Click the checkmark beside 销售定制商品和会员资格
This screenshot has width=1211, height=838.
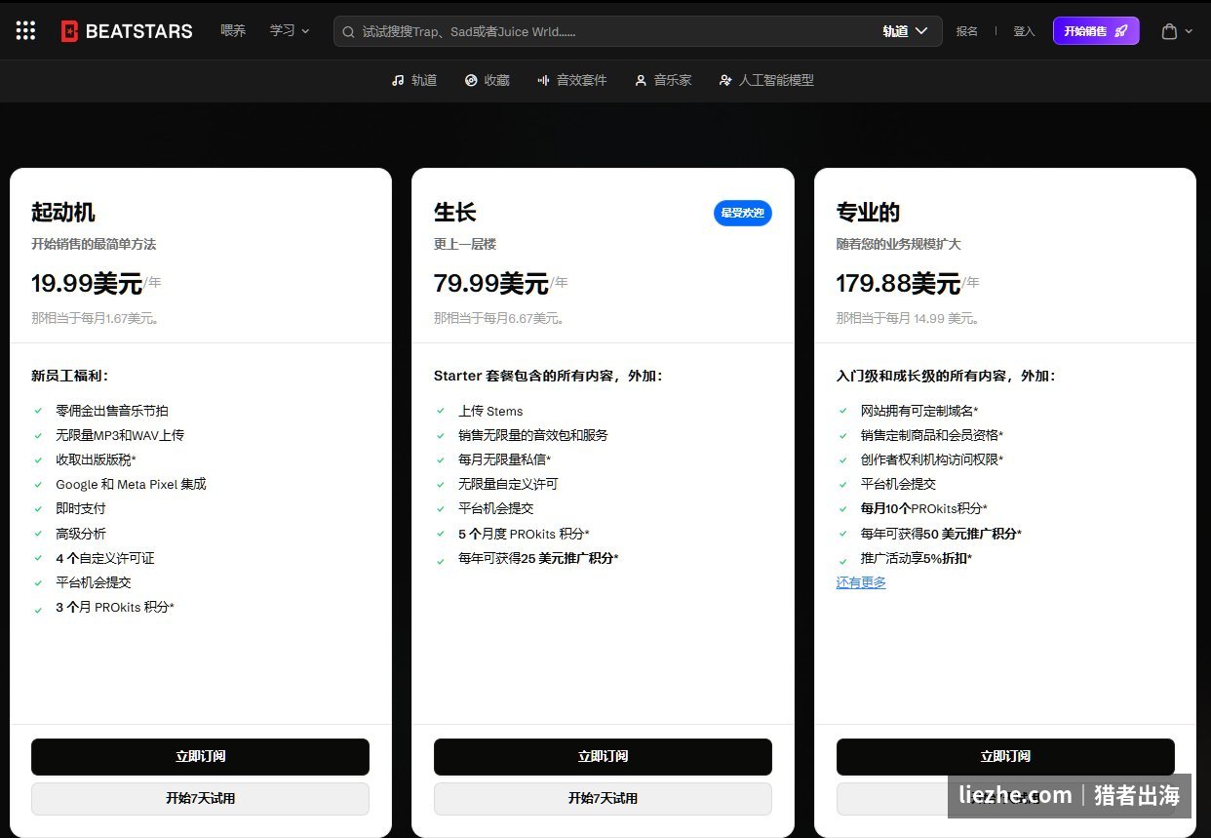[x=843, y=435]
